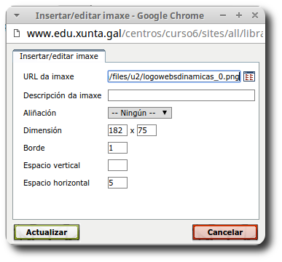Click the Cancelar button

(x=225, y=232)
